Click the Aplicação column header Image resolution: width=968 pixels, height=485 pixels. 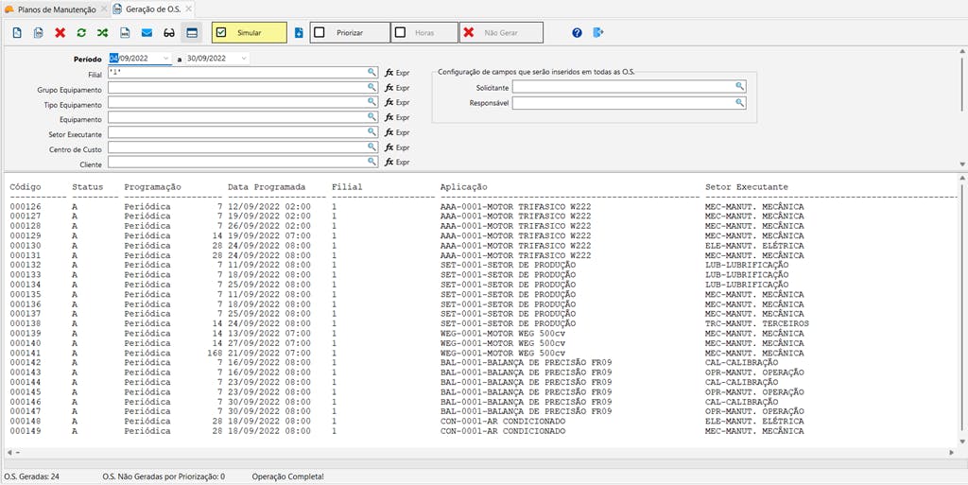[x=463, y=187]
